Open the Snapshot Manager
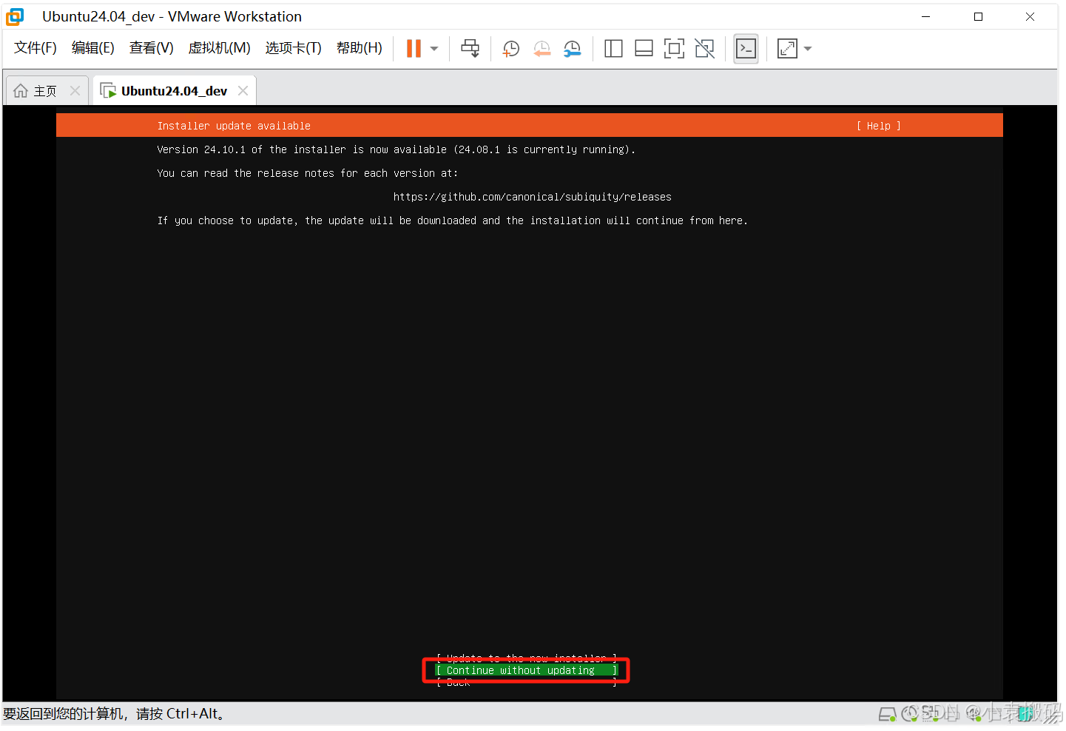The image size is (1066, 731). (573, 48)
